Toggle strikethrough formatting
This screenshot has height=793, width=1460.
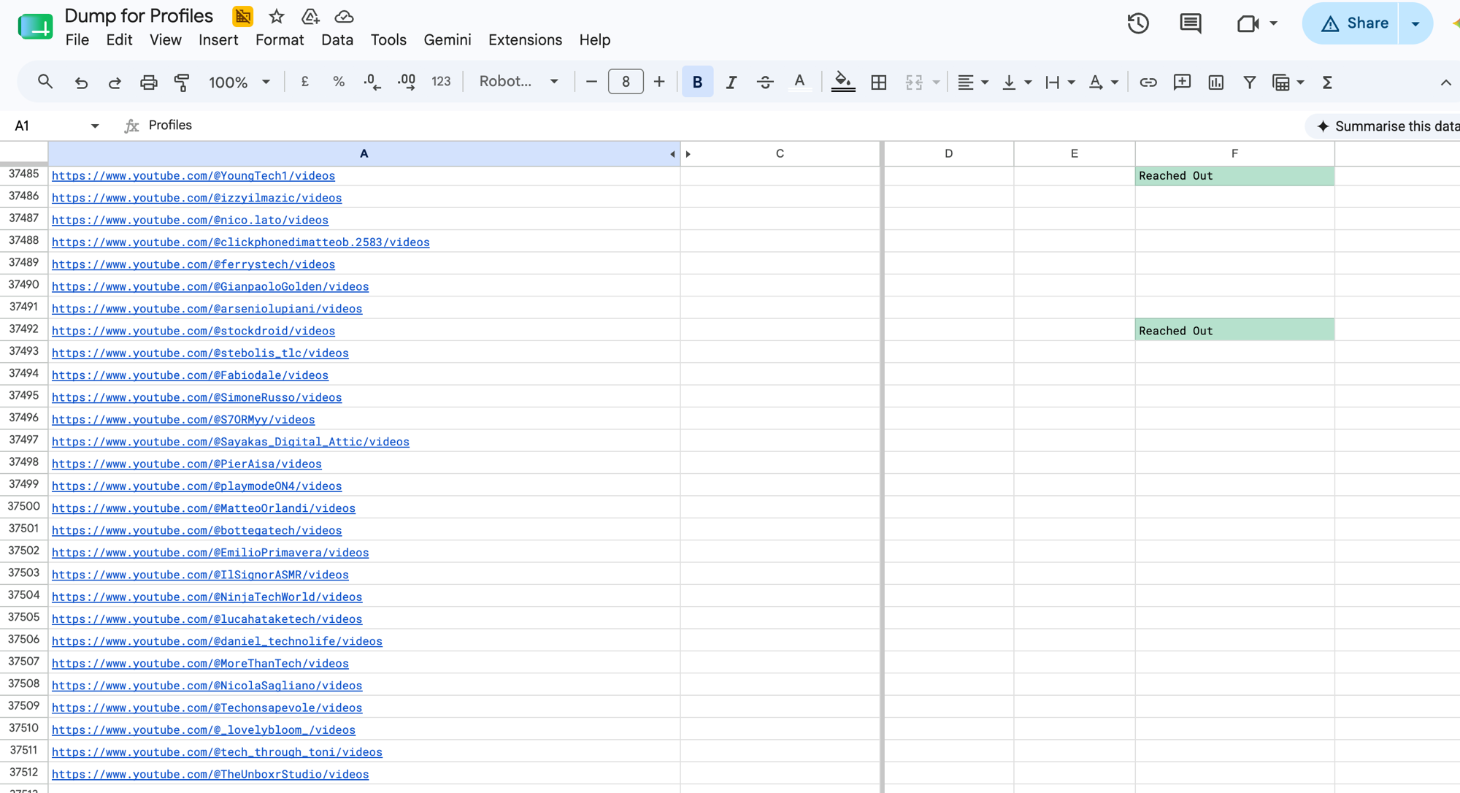pyautogui.click(x=765, y=82)
